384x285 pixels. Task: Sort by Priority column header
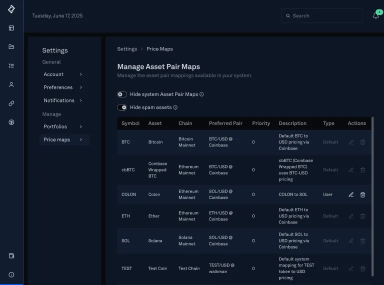pos(261,123)
